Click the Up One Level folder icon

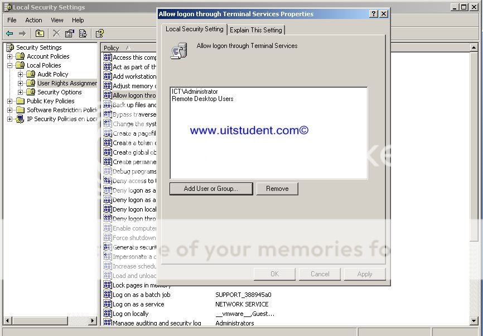[x=40, y=33]
